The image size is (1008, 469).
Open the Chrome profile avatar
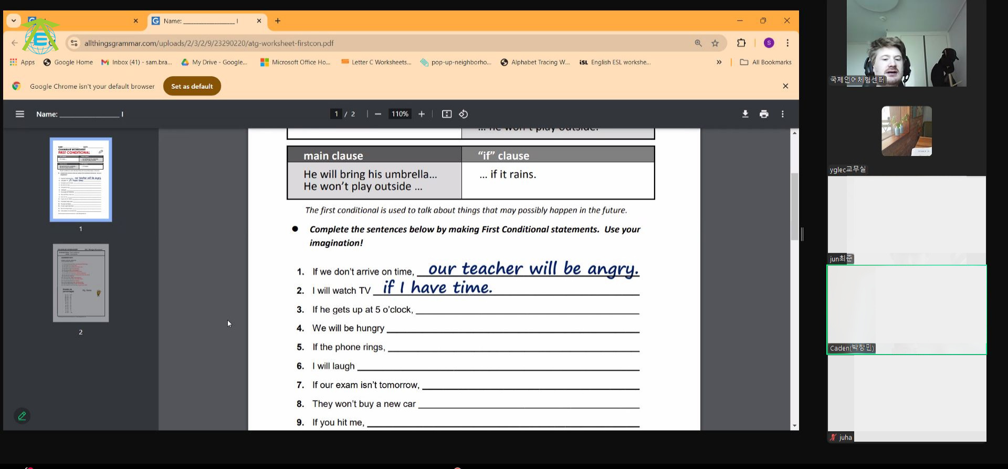click(769, 43)
